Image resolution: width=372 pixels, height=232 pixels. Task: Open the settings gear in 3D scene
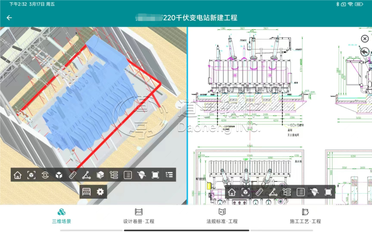click(100, 192)
